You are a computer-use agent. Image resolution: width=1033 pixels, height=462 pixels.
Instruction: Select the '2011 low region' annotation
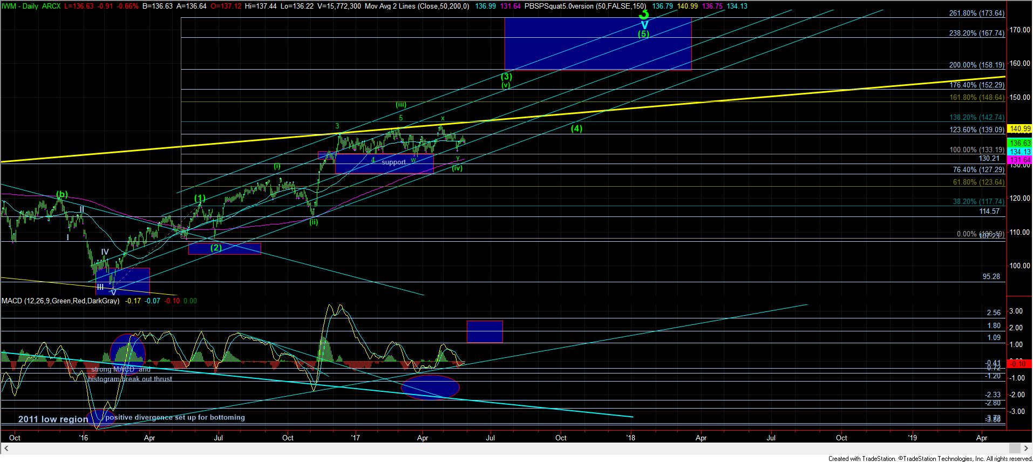[x=53, y=419]
